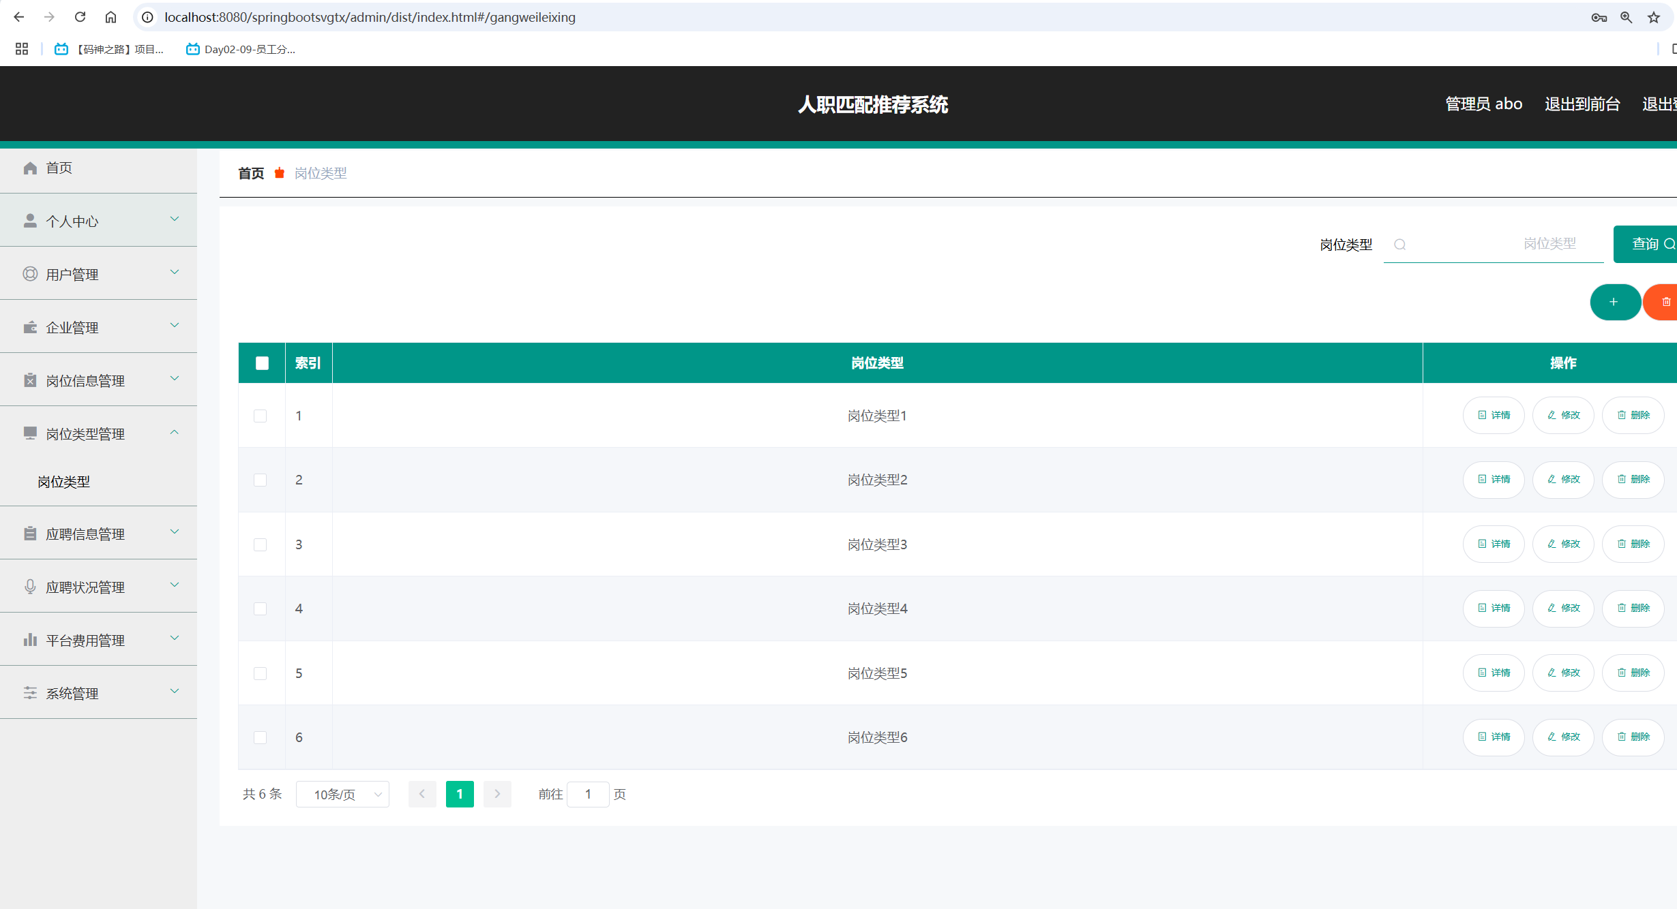This screenshot has height=909, width=1677.
Task: Click the 前往 page number input
Action: (588, 795)
